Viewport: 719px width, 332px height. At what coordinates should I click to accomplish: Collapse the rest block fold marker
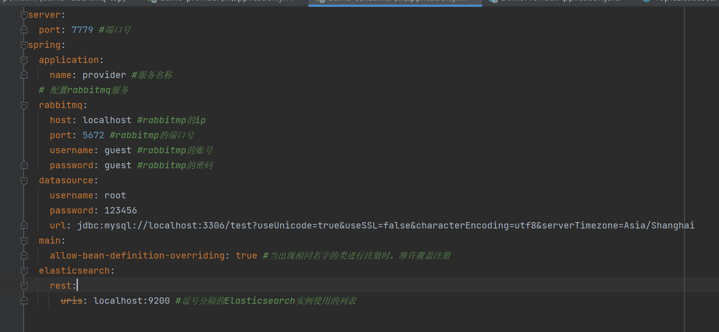(x=24, y=286)
